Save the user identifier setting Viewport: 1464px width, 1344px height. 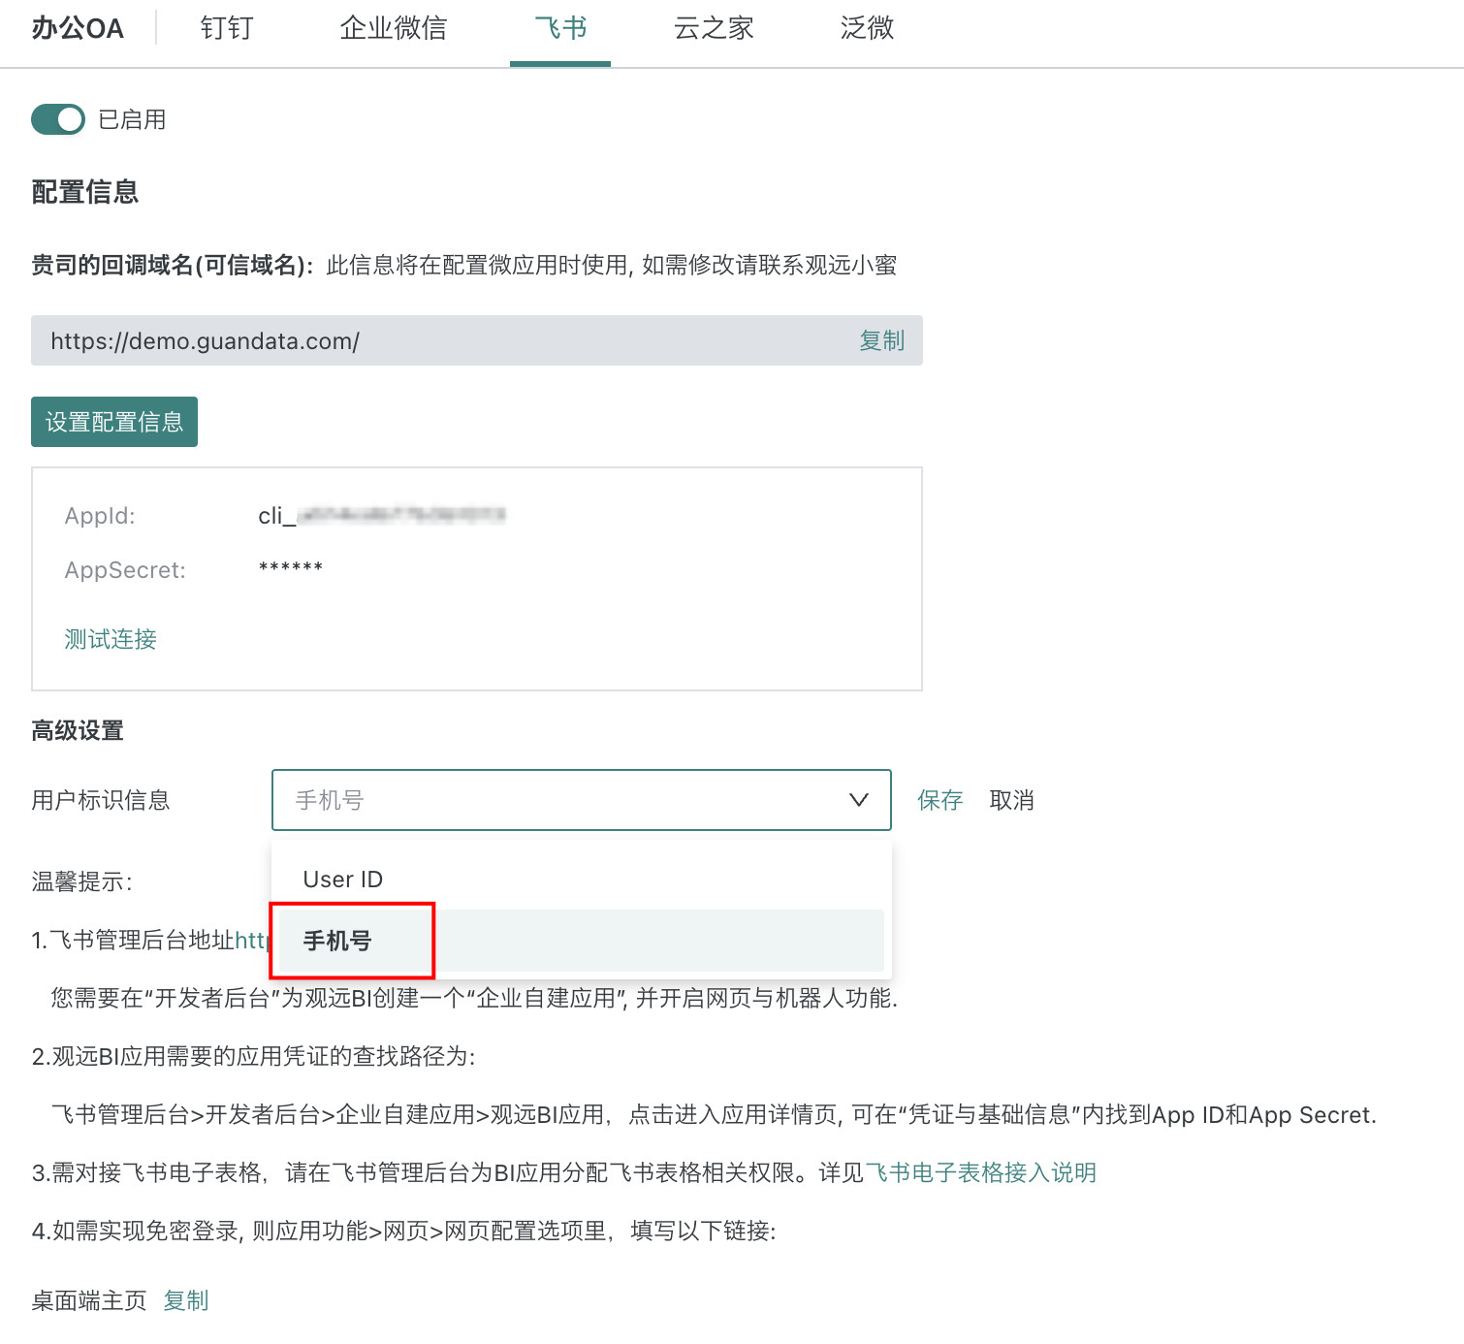tap(939, 800)
